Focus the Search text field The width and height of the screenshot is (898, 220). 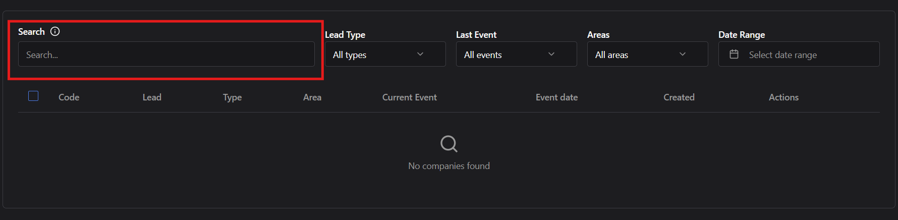(166, 54)
